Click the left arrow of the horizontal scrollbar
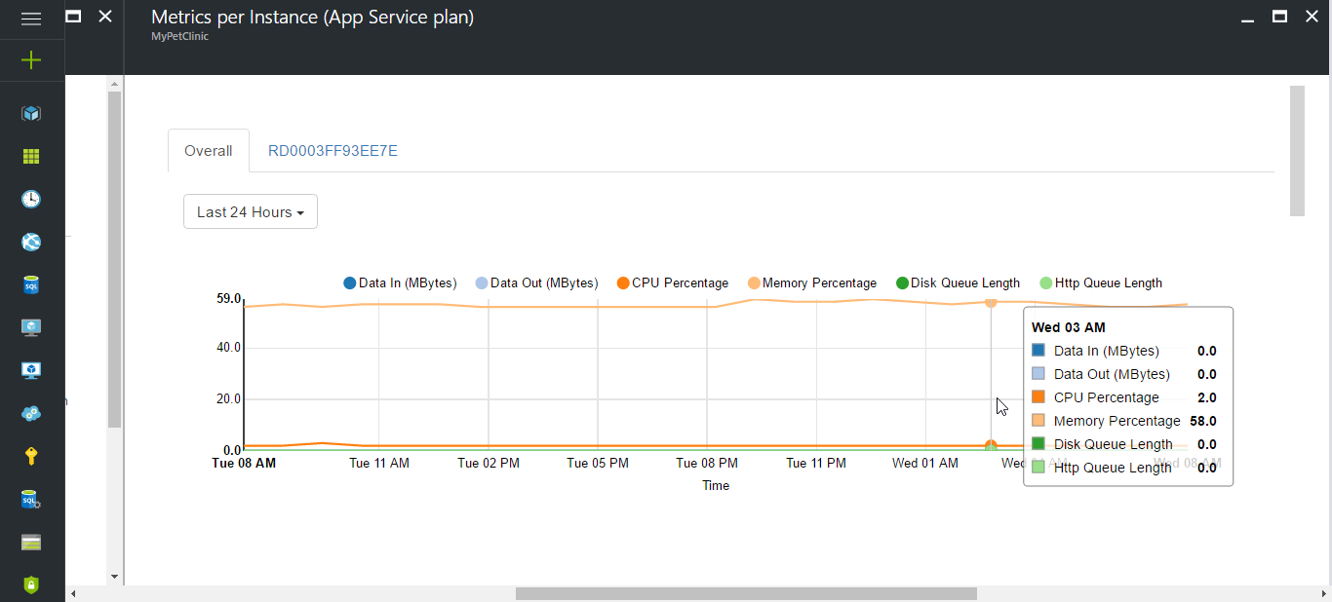Screen dimensions: 1332x602 point(72,594)
